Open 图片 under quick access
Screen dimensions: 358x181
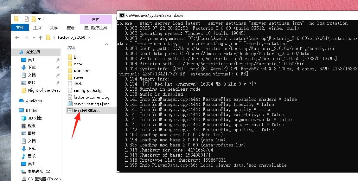[x=31, y=82]
